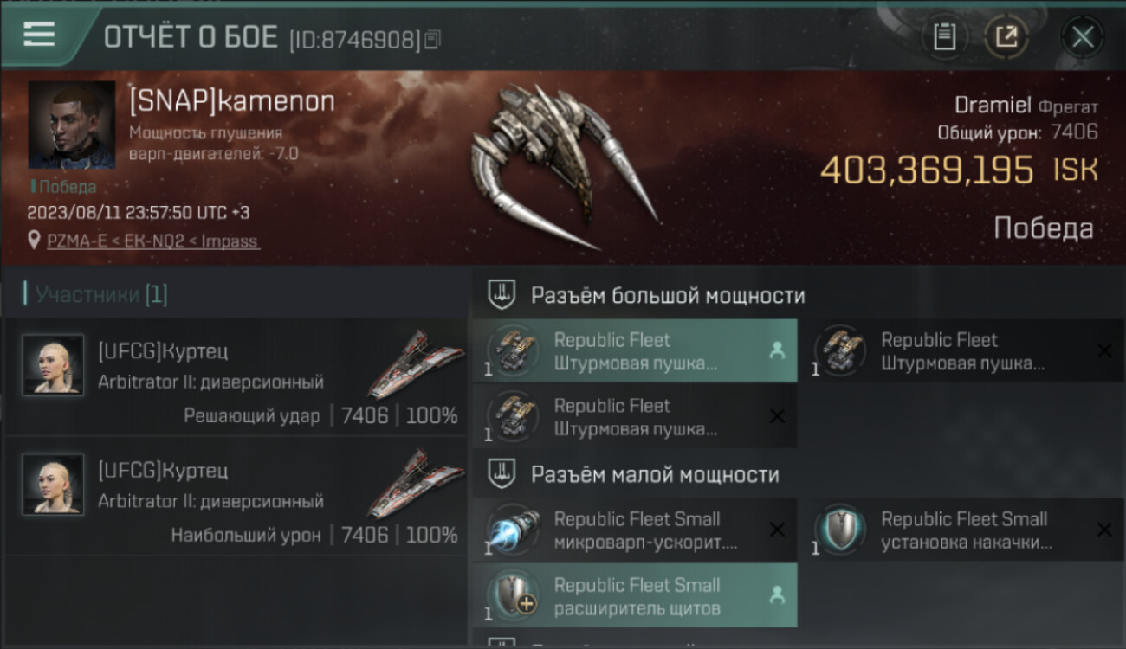
Task: Click the share report icon
Action: coord(1006,36)
